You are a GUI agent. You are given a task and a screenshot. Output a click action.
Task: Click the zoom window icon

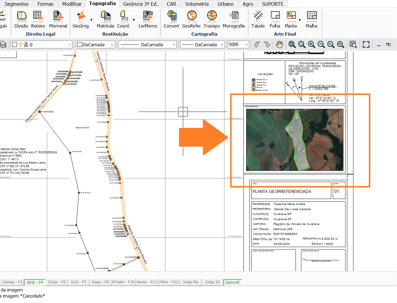pos(292,44)
